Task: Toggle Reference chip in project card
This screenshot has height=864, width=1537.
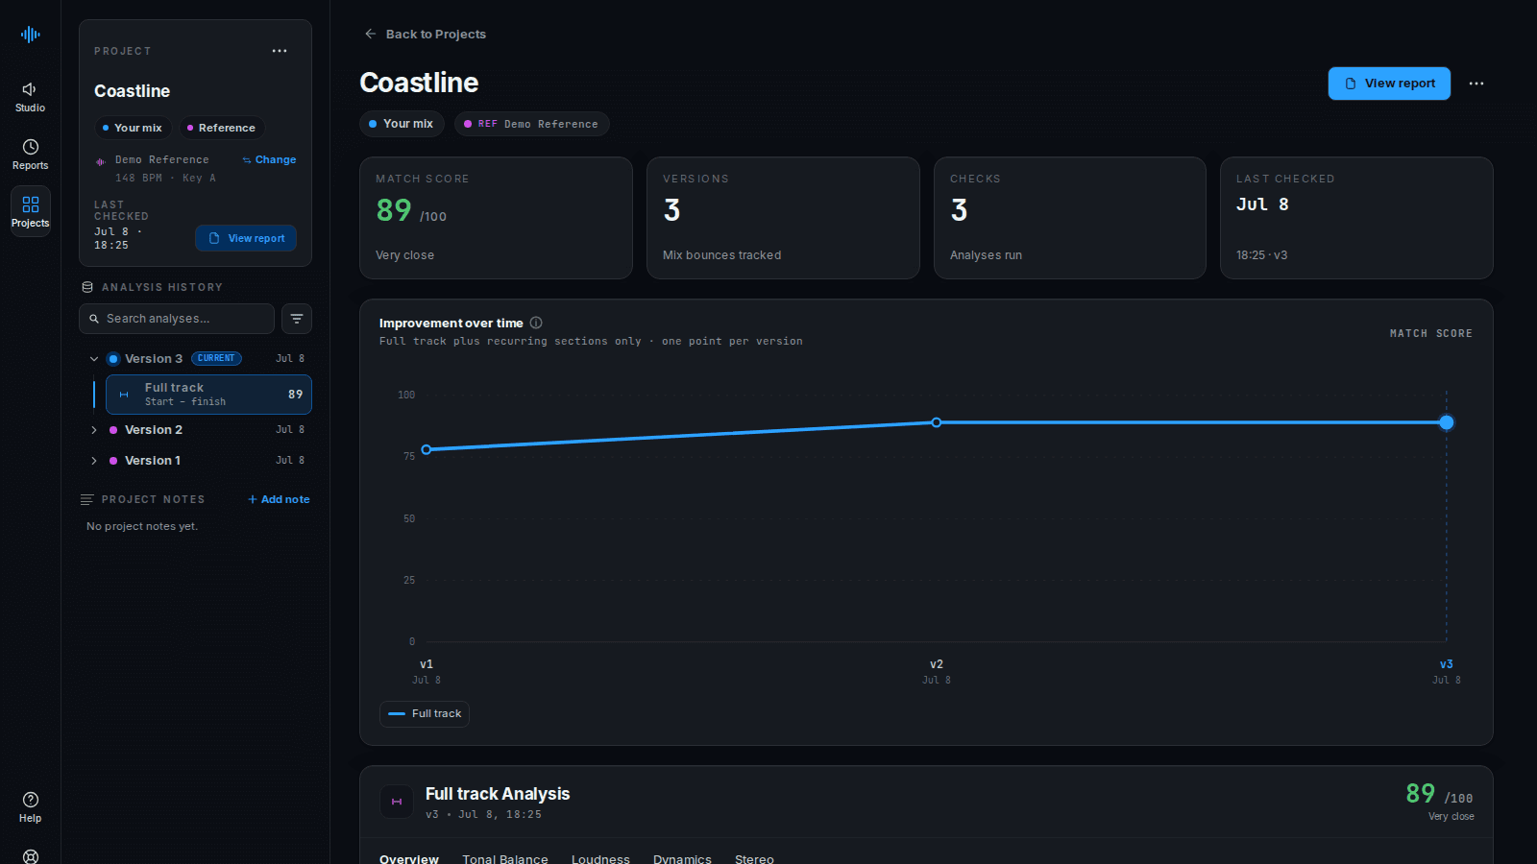Action: click(222, 128)
